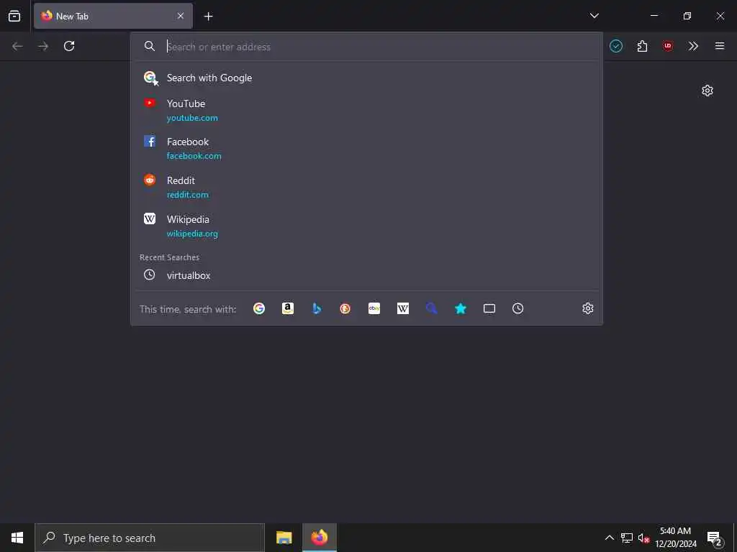
Task: Open the uBlock Origin extension popup
Action: 668,46
